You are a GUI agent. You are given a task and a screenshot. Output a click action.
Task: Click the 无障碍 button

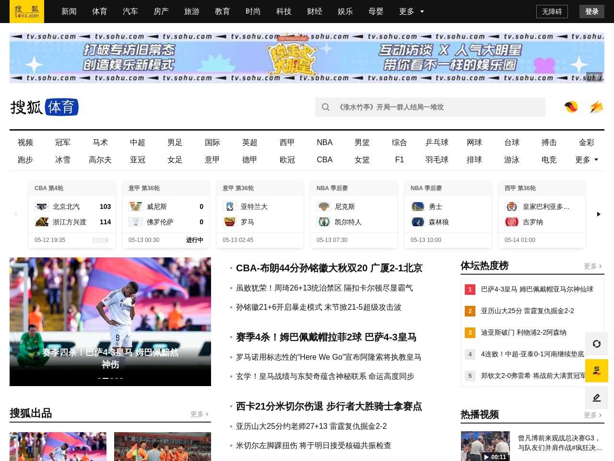552,12
